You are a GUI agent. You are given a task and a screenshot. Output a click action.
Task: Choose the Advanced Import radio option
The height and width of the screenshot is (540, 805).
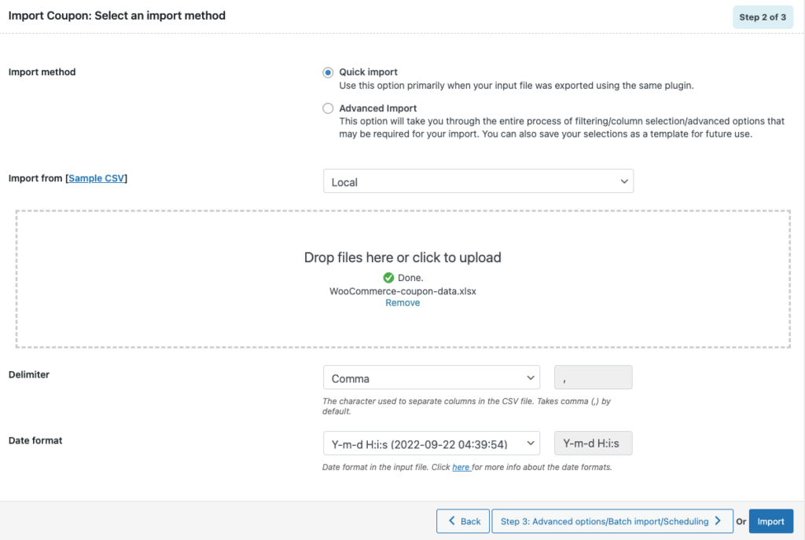click(328, 108)
